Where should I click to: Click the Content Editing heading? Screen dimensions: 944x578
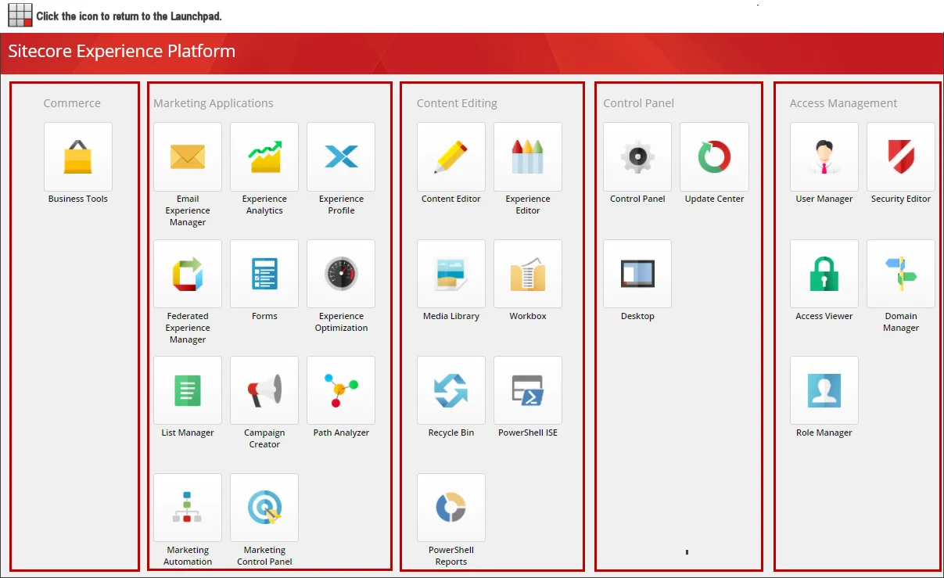[457, 103]
